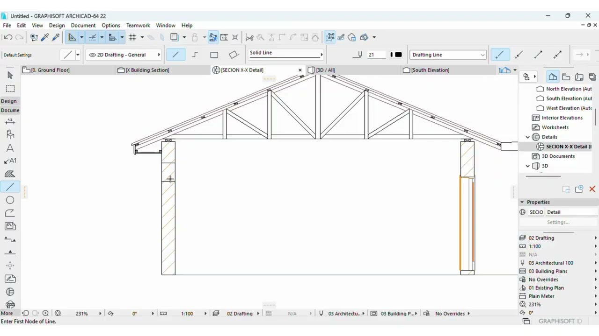Toggle the Guide Lines button
The width and height of the screenshot is (599, 336).
click(x=72, y=37)
